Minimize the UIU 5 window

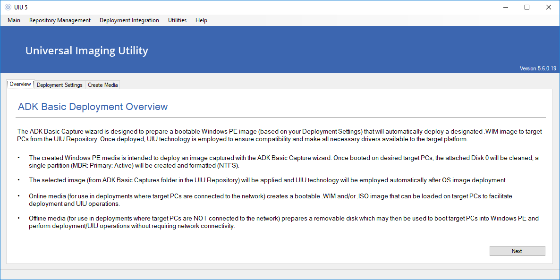click(505, 7)
